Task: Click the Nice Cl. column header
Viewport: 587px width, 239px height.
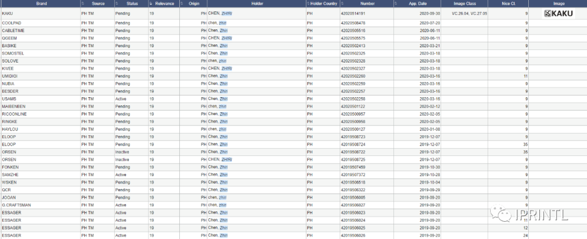Action: click(508, 3)
